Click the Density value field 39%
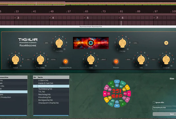Screen dimensions: 176x119 (x=46, y=43)
